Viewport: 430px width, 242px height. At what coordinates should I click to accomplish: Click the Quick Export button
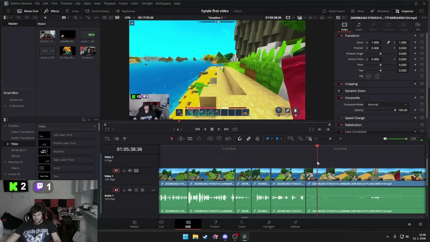[x=333, y=11]
